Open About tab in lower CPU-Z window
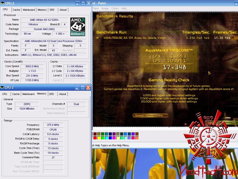238x179 pixels. (62, 94)
